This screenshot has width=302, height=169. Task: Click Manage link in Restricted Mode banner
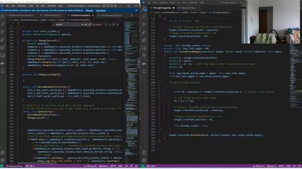point(89,10)
